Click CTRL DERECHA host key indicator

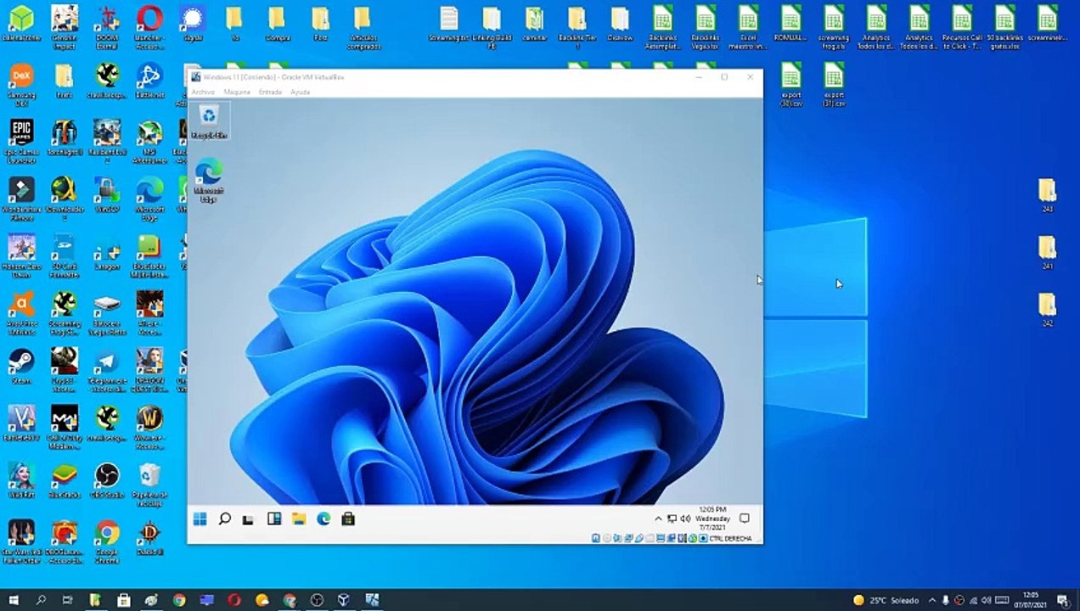coord(730,538)
